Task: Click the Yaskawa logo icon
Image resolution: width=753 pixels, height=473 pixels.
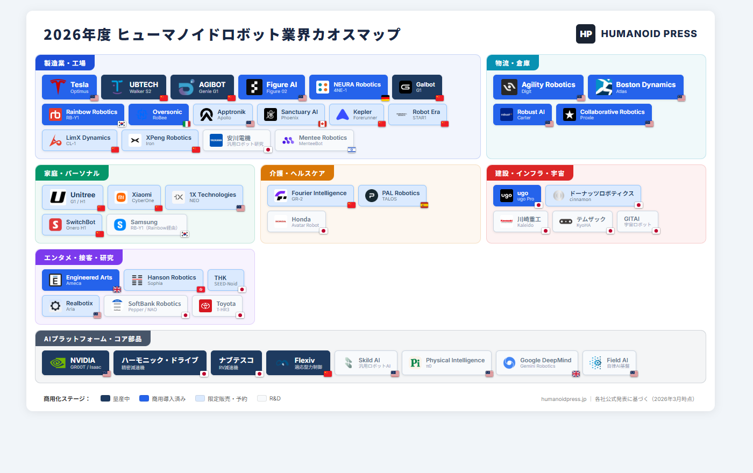Action: (216, 140)
